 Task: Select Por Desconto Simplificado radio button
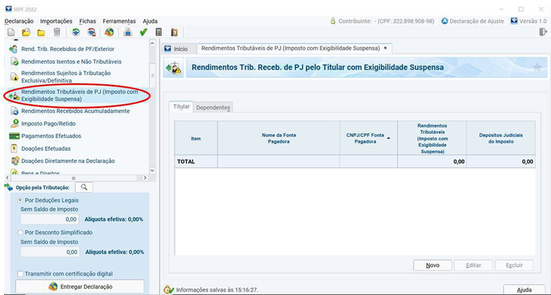coord(20,232)
